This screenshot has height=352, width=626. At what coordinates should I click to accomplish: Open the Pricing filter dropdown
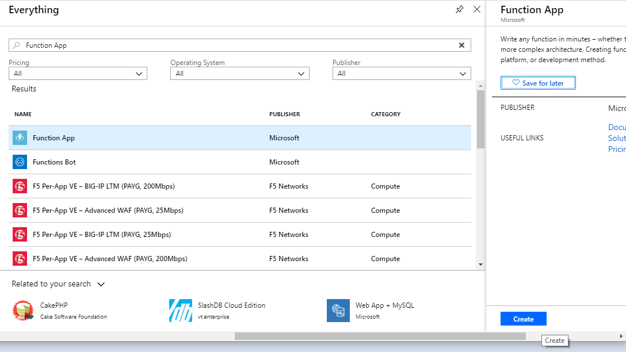pyautogui.click(x=78, y=74)
